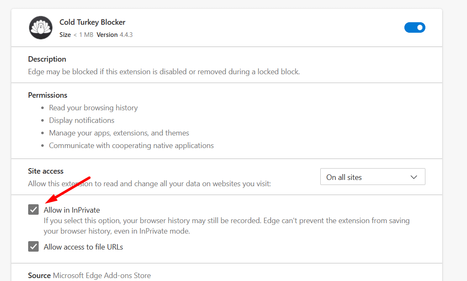
Task: Expand site access using the chevron arrow
Action: [x=414, y=177]
